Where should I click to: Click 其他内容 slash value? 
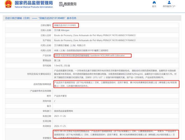coord(54,101)
